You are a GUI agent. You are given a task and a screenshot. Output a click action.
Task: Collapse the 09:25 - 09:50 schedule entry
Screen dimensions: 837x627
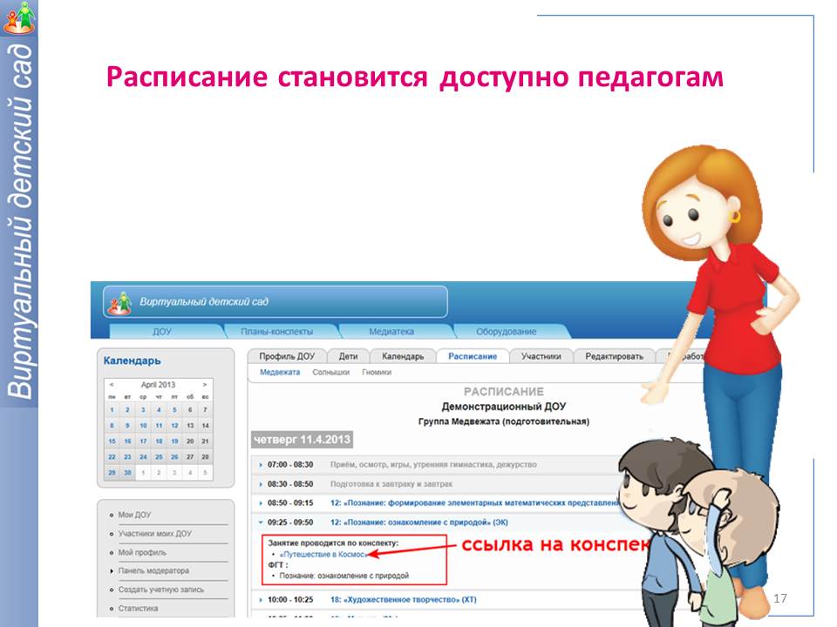(x=261, y=522)
